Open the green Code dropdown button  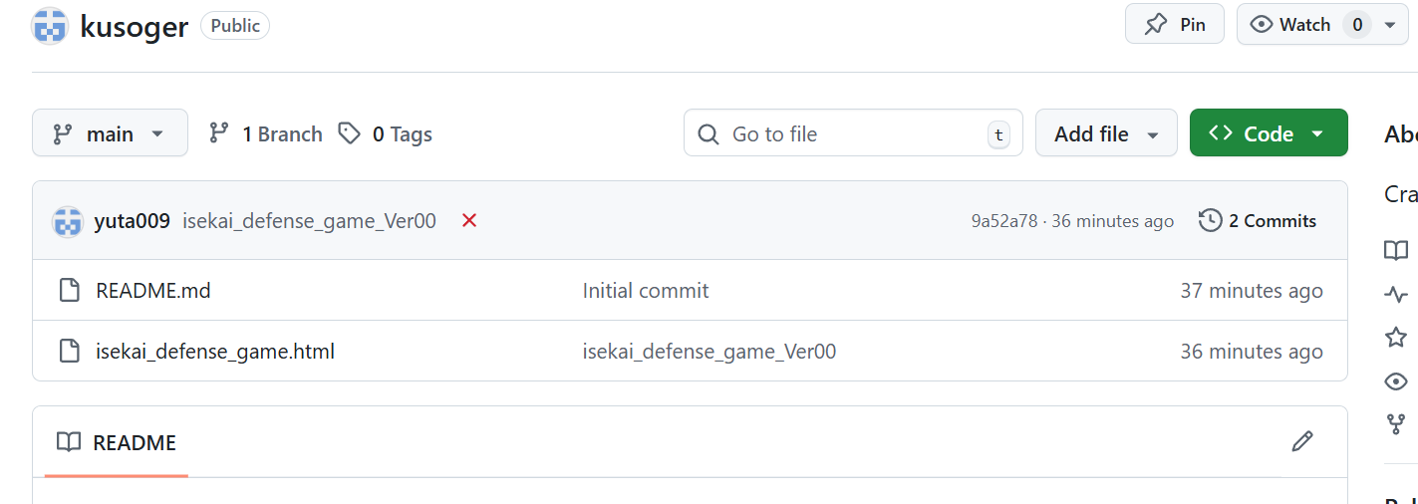tap(1268, 133)
